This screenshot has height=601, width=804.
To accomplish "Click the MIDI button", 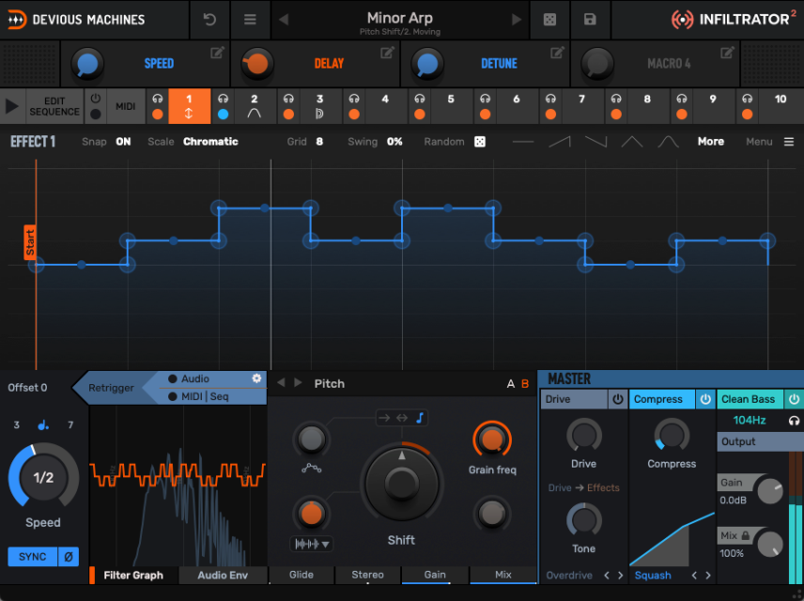I will pyautogui.click(x=126, y=106).
